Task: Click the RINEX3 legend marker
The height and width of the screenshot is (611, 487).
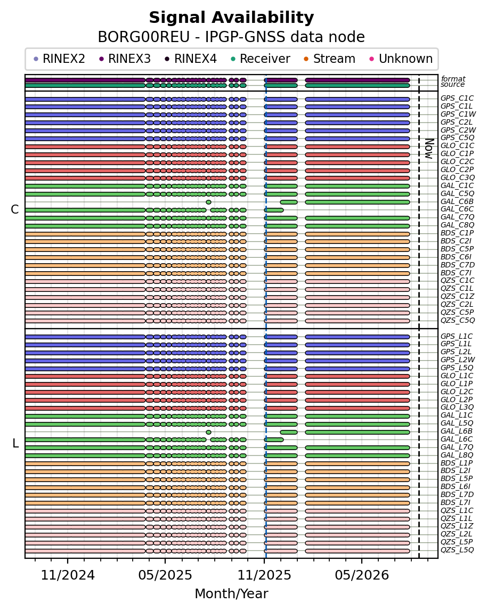Action: [102, 59]
